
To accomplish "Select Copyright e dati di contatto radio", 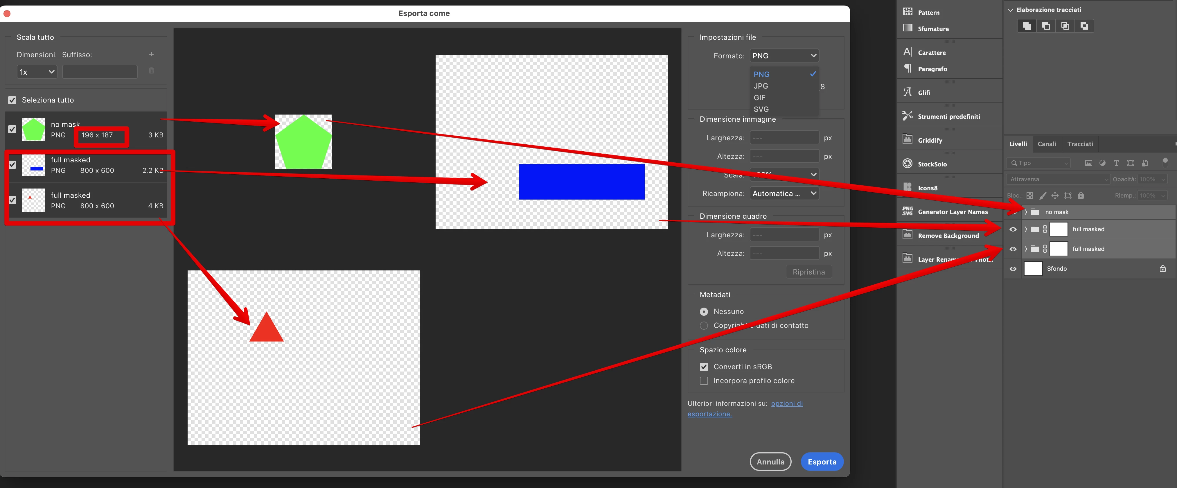I will point(704,325).
